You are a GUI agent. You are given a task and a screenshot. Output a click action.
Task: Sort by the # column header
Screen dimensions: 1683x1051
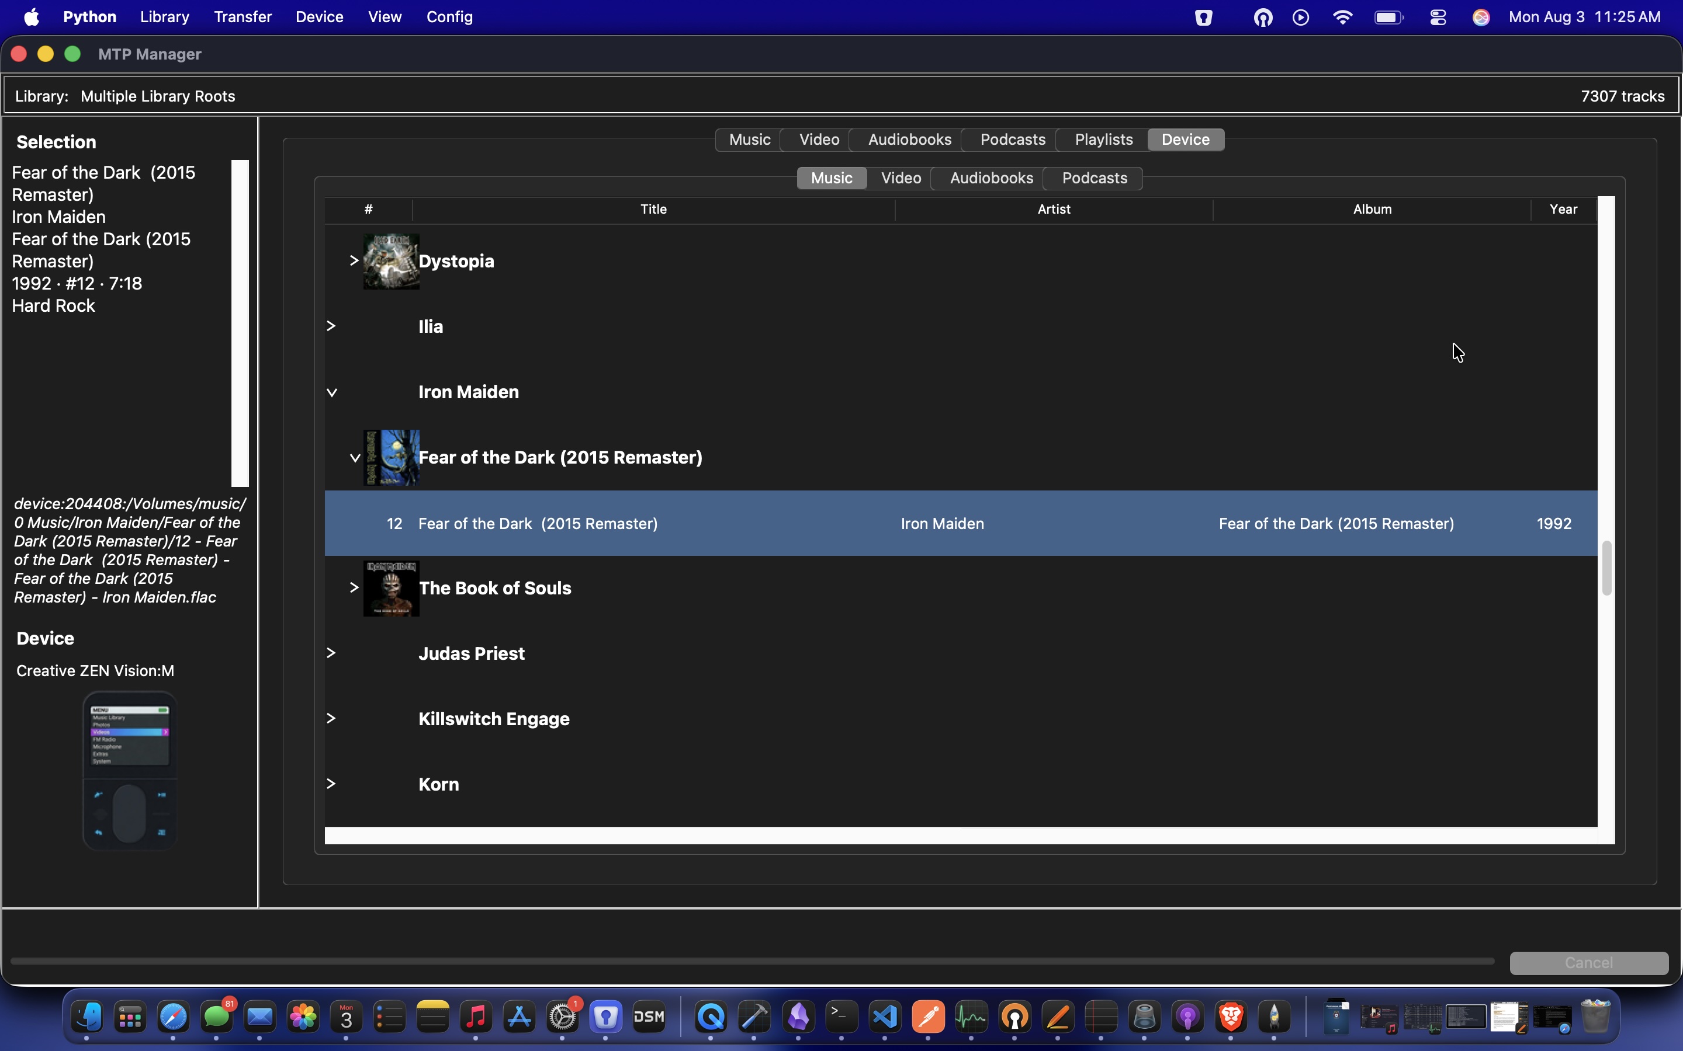click(x=369, y=209)
